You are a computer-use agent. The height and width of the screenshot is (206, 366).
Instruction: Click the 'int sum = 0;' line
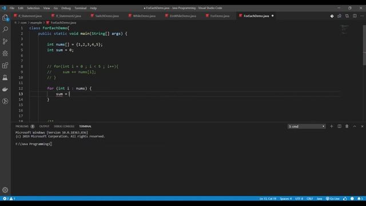60,50
